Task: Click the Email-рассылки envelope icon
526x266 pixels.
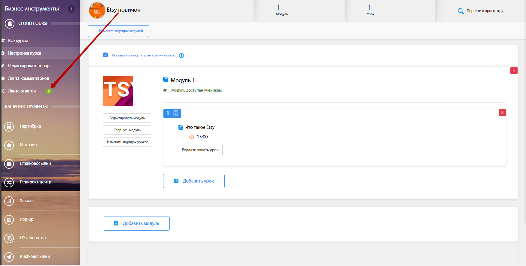Action: point(9,164)
